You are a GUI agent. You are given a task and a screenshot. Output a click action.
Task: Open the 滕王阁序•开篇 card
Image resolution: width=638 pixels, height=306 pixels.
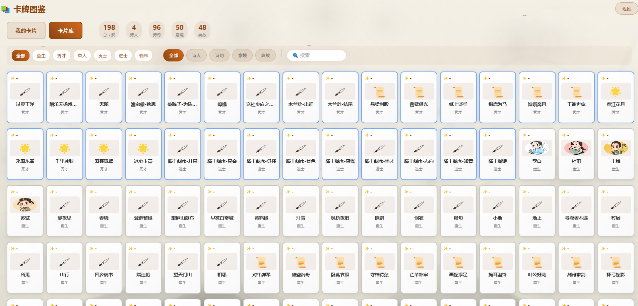point(183,154)
